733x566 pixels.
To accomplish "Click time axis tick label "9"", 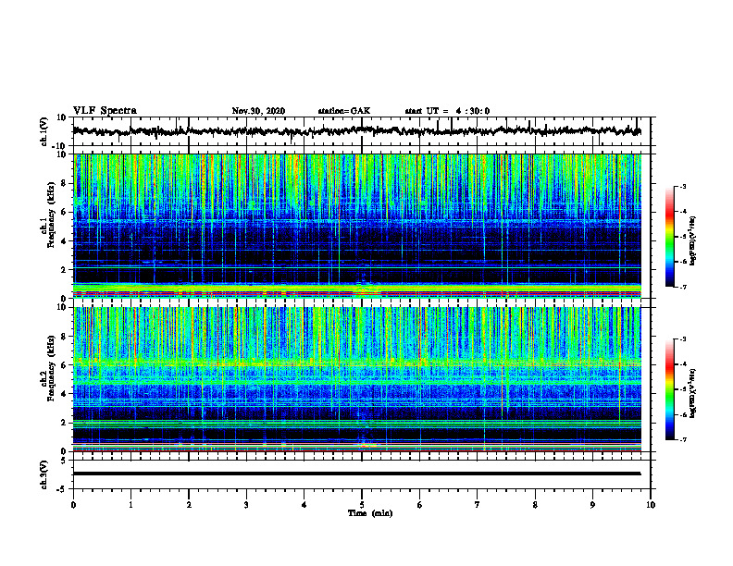I will [x=592, y=505].
